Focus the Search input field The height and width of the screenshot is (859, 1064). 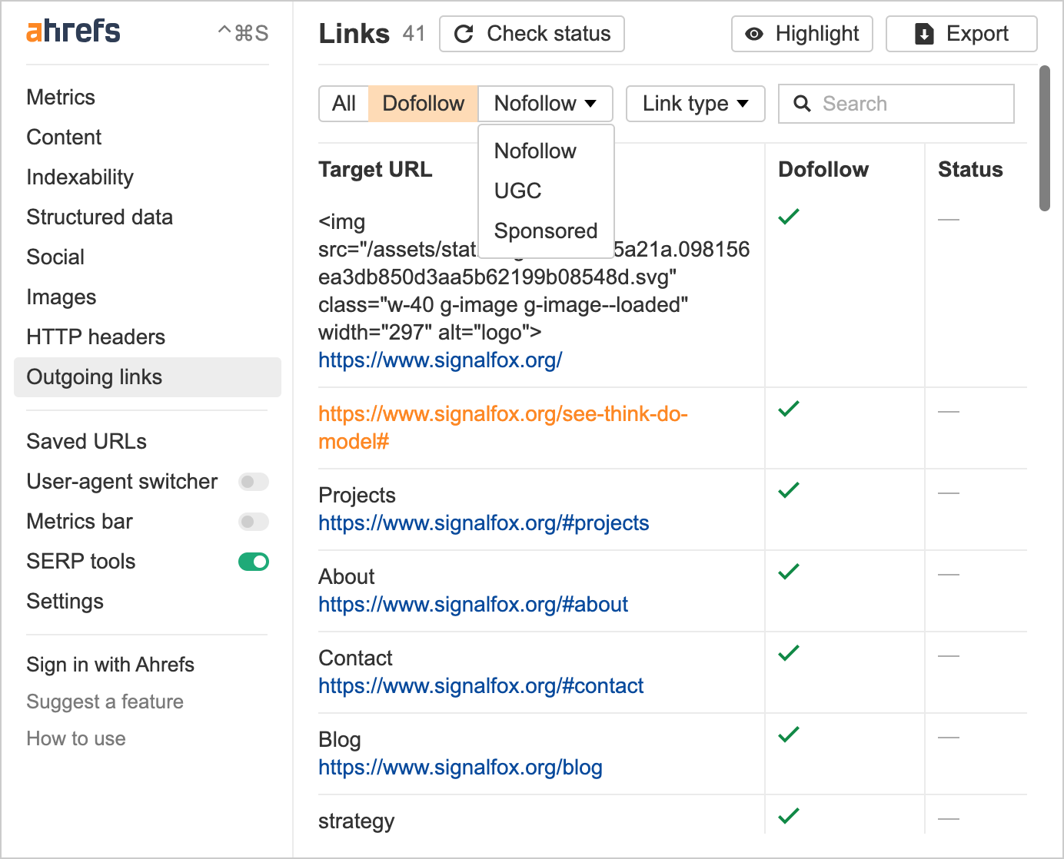[896, 104]
